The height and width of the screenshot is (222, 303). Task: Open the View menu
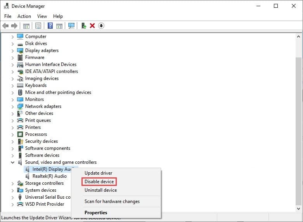[x=42, y=16]
